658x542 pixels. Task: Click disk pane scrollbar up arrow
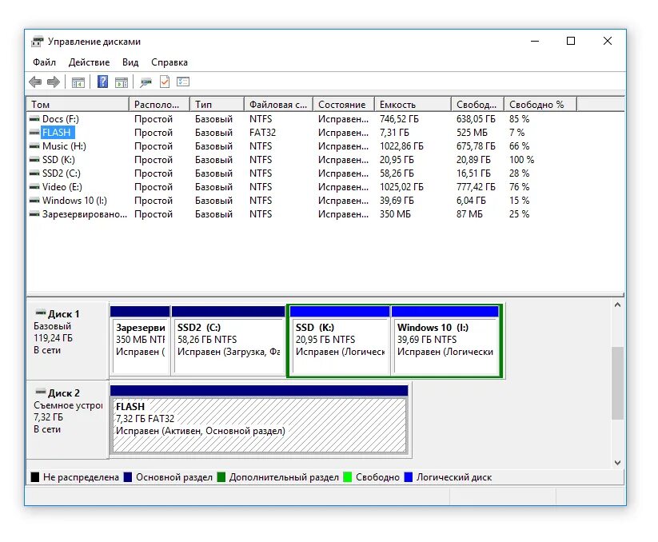click(617, 305)
